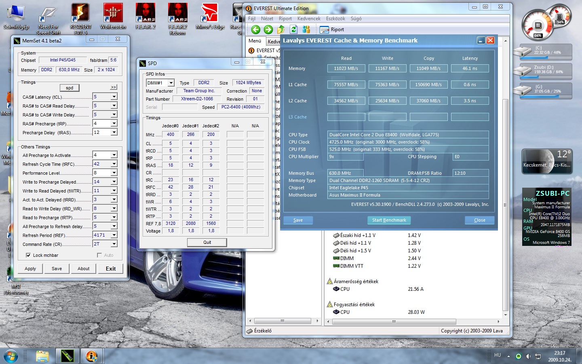582x364 pixels.
Task: Open the Eszközök menu
Action: (x=335, y=19)
